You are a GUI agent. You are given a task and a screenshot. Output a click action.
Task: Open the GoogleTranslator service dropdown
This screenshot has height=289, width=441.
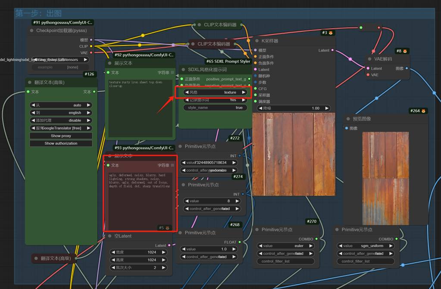click(61, 128)
